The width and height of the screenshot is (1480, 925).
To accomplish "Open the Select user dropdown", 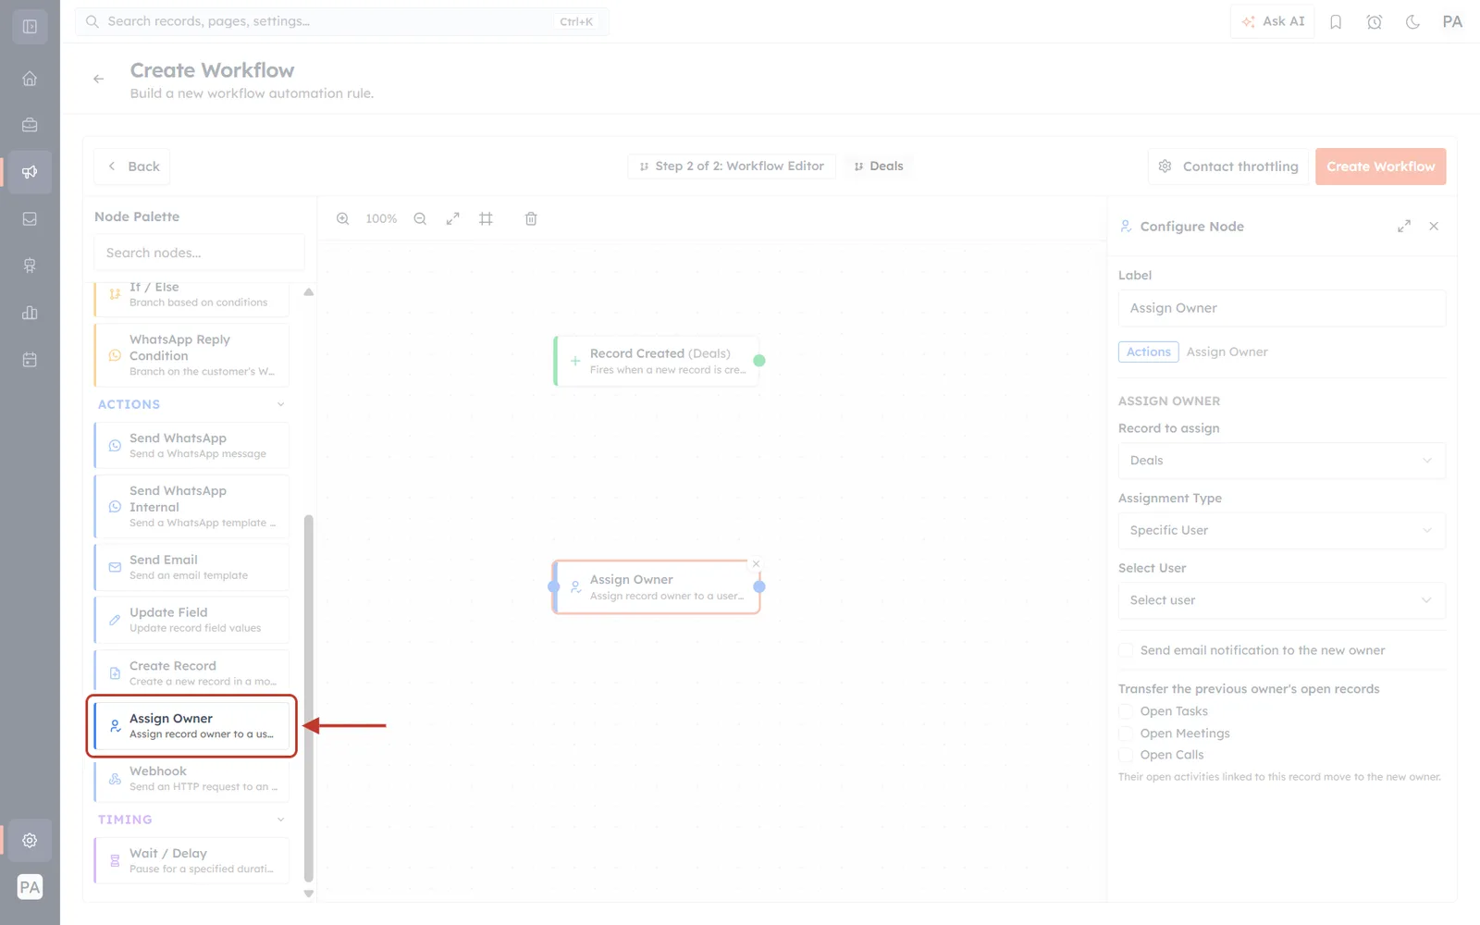I will 1281,600.
